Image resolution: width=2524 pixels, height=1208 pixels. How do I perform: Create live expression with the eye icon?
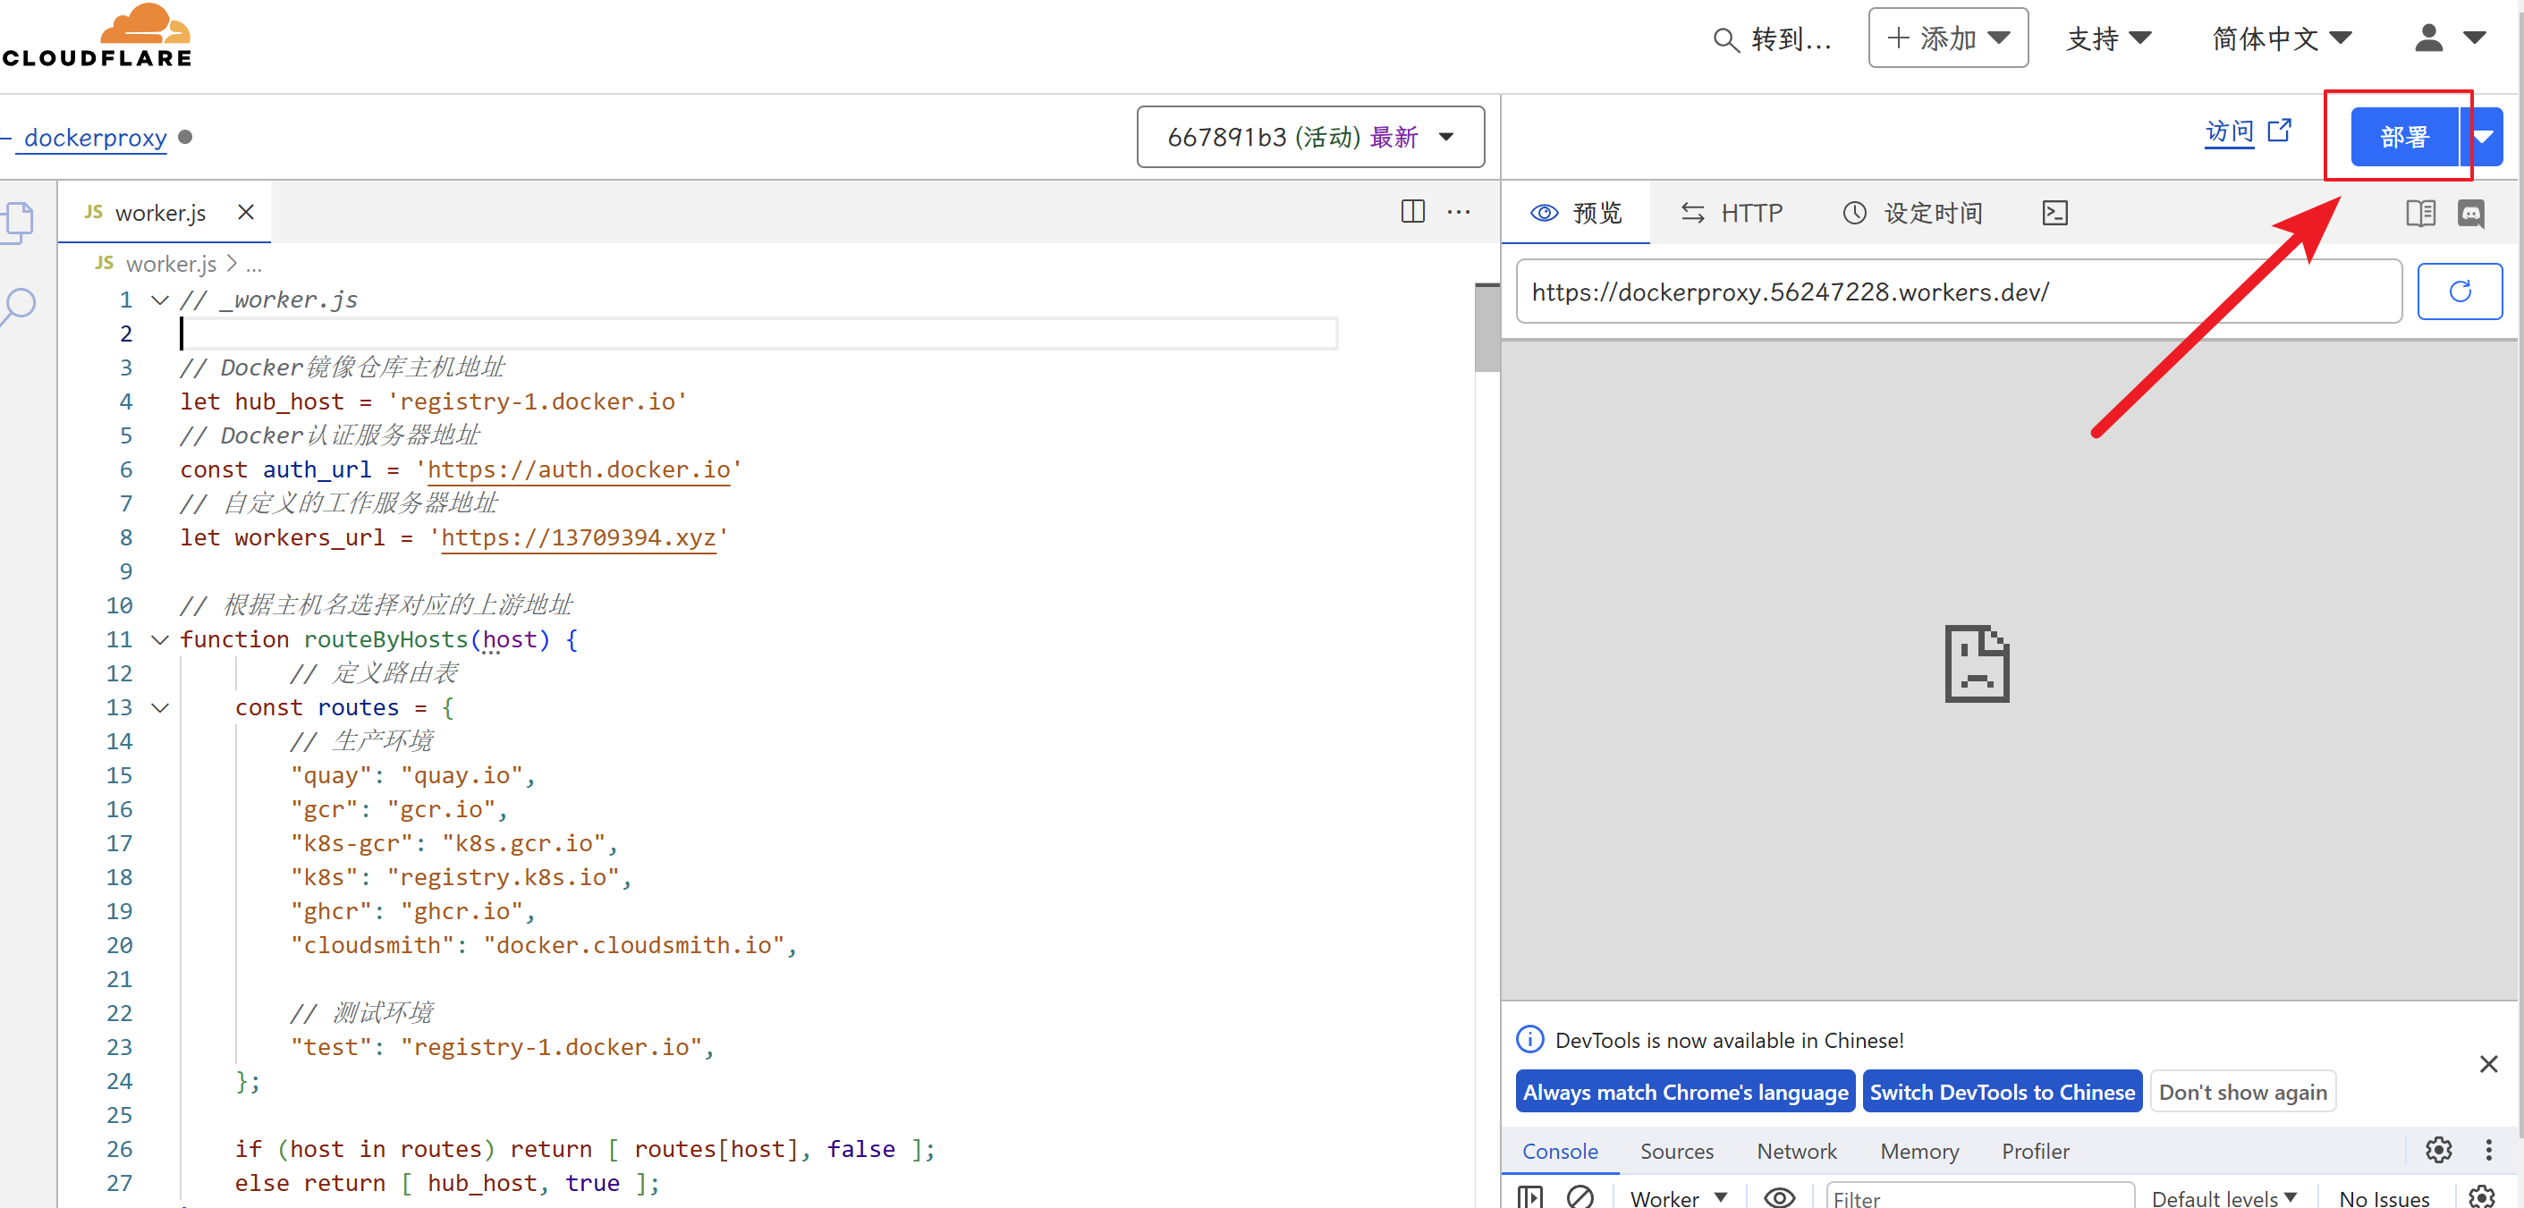[x=1779, y=1197]
